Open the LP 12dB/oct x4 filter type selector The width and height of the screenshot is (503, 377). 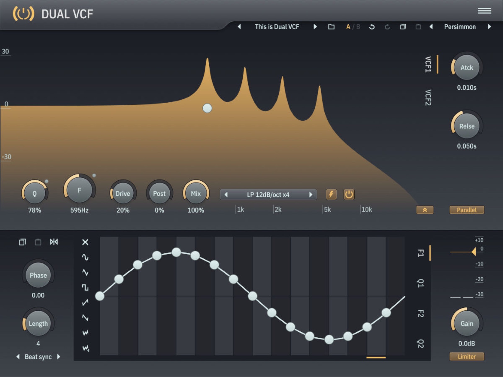[x=268, y=194]
